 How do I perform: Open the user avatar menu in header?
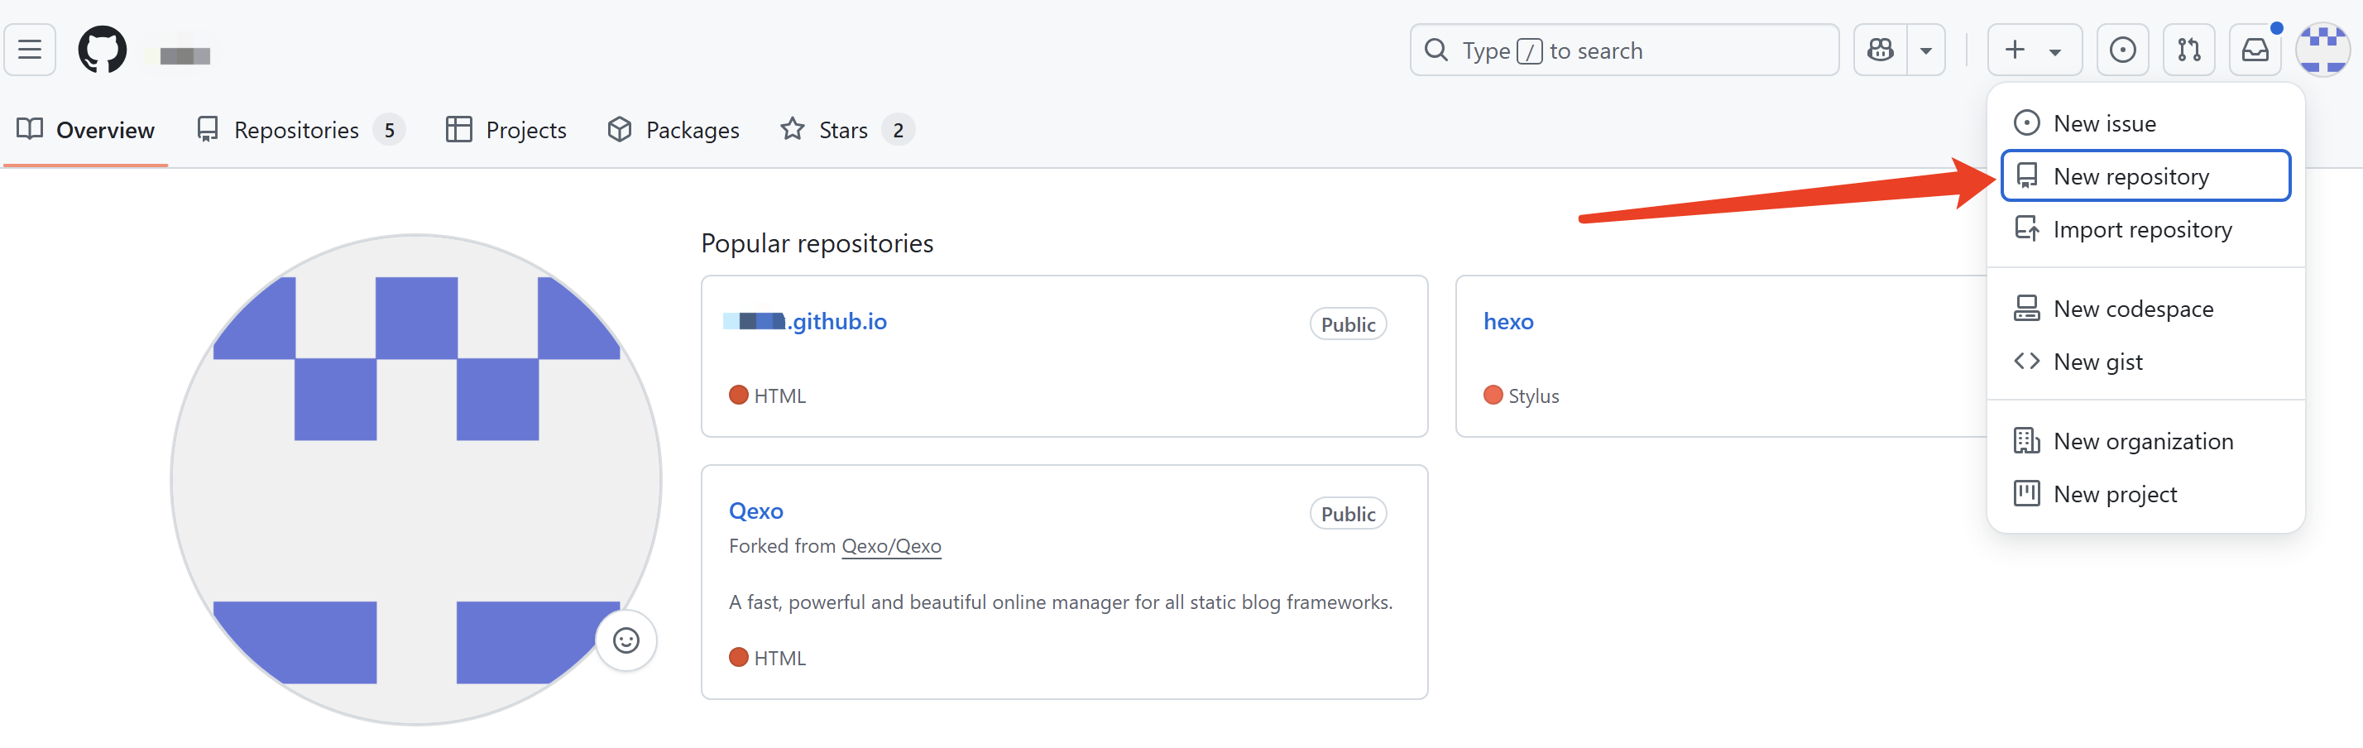pos(2322,50)
